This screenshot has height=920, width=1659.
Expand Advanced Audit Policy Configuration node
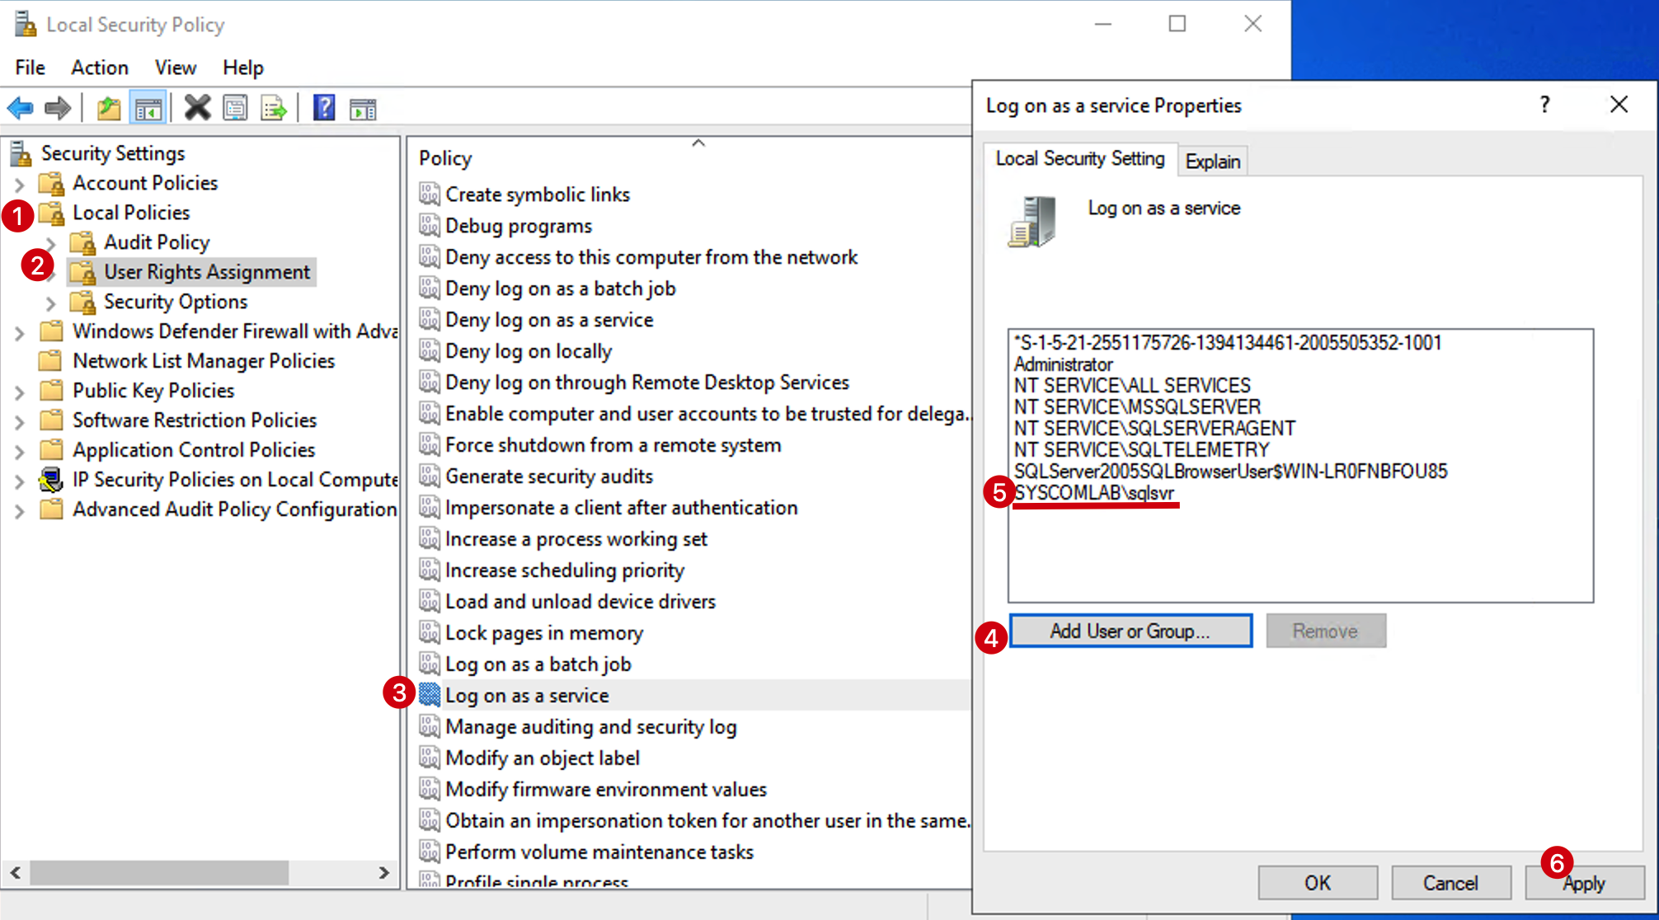click(x=20, y=510)
